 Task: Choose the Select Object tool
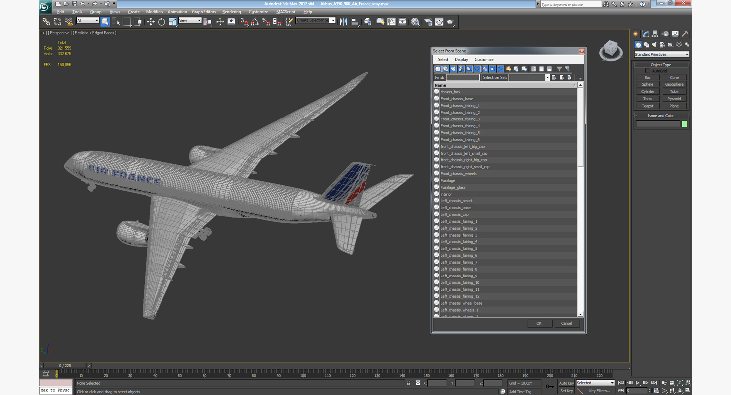pos(105,21)
